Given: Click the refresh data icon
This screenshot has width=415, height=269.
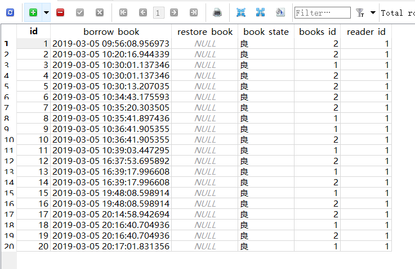Looking at the screenshot, I should 10,12.
